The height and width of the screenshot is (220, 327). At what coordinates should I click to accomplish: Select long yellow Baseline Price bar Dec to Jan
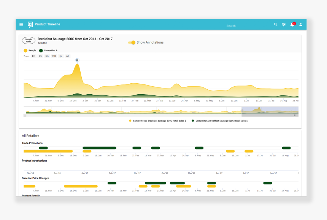click(81, 186)
